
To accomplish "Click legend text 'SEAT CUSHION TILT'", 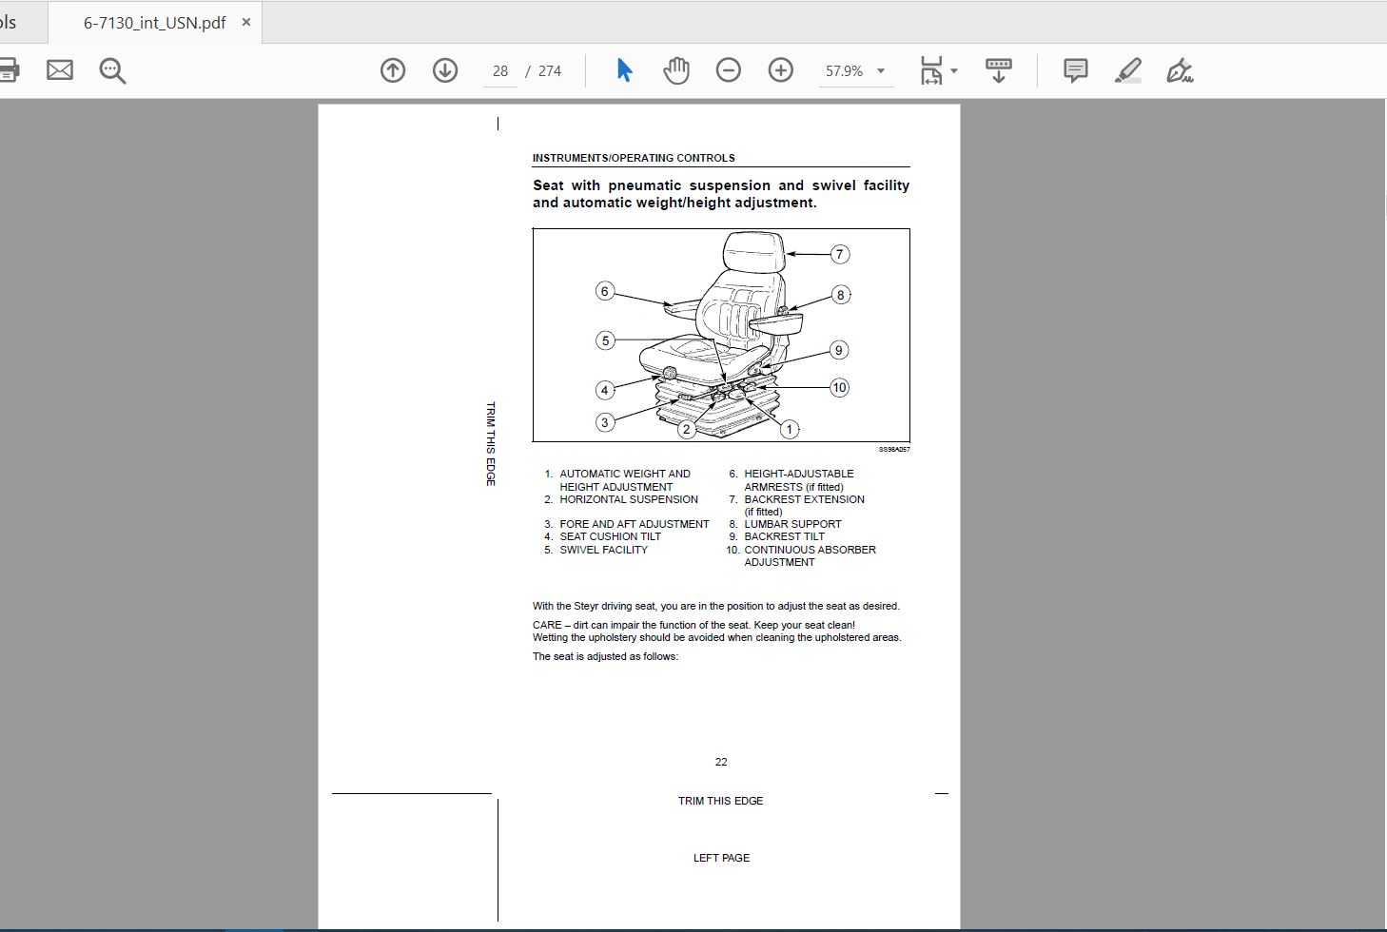I will pos(610,536).
